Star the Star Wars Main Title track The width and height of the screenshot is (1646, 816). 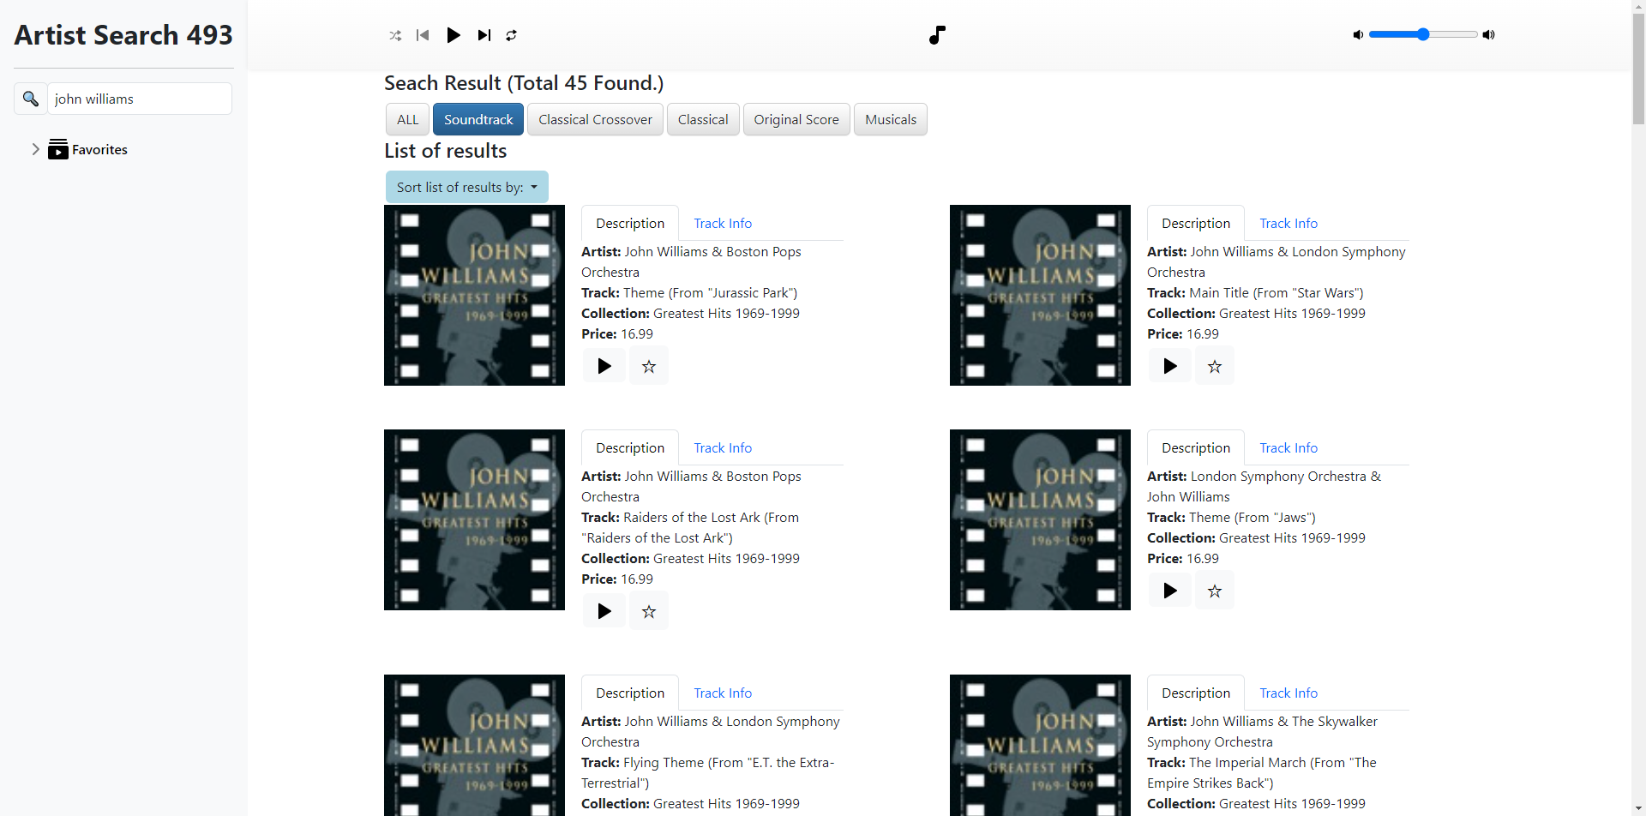tap(1215, 366)
